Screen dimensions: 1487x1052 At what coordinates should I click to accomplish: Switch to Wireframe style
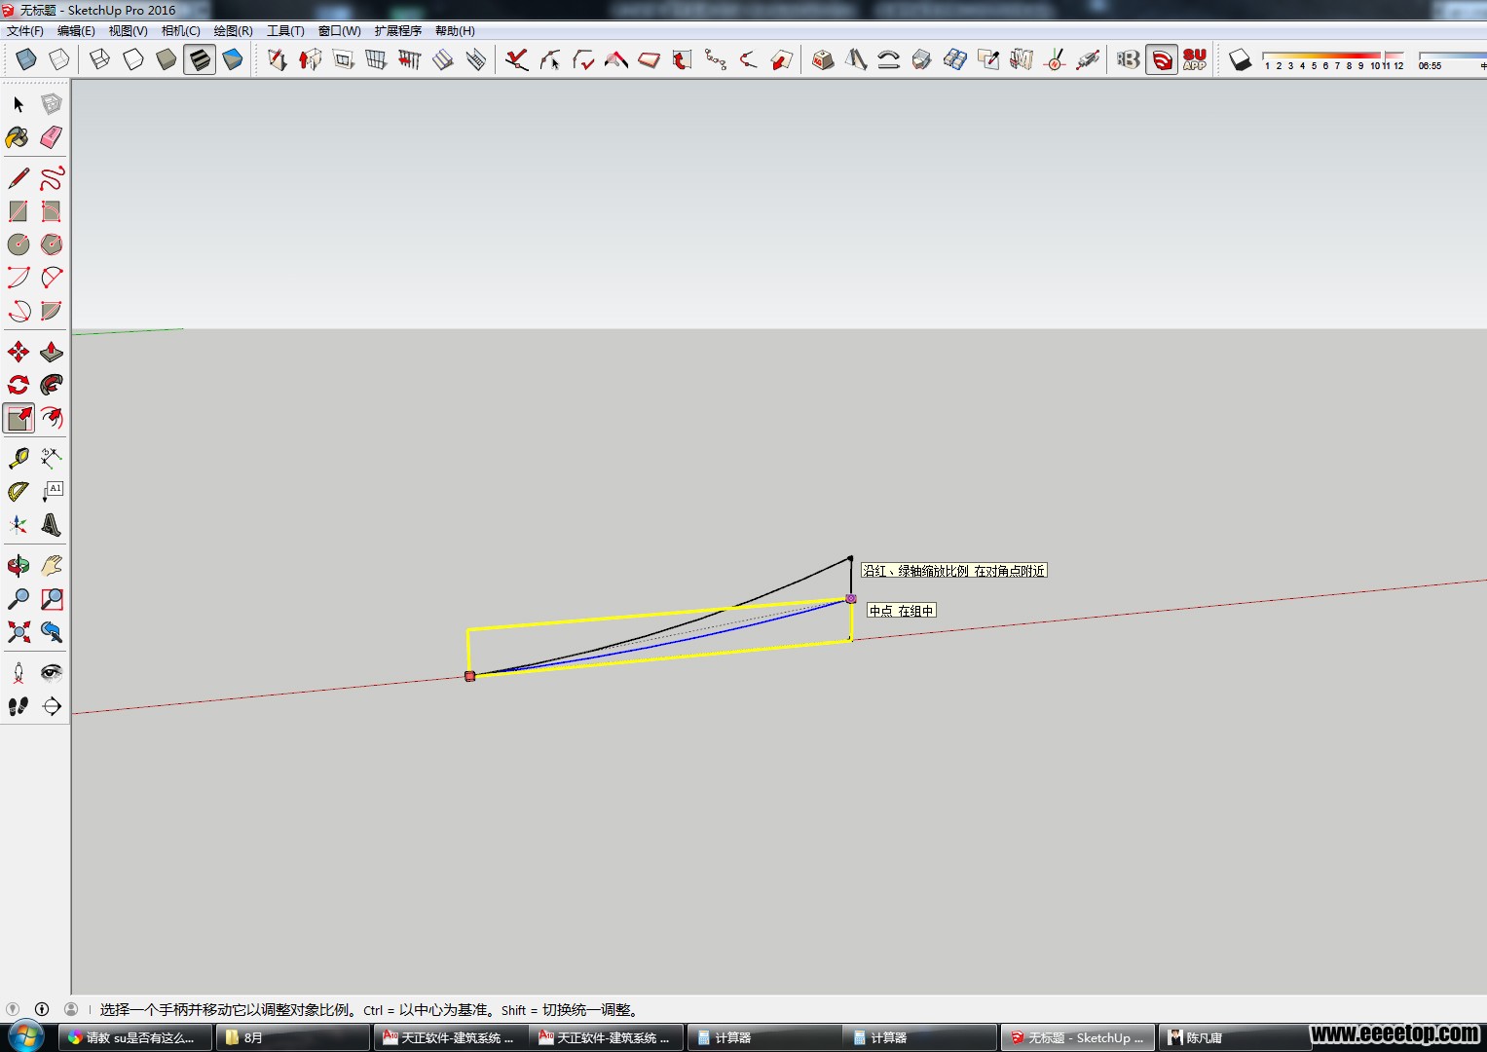click(99, 59)
